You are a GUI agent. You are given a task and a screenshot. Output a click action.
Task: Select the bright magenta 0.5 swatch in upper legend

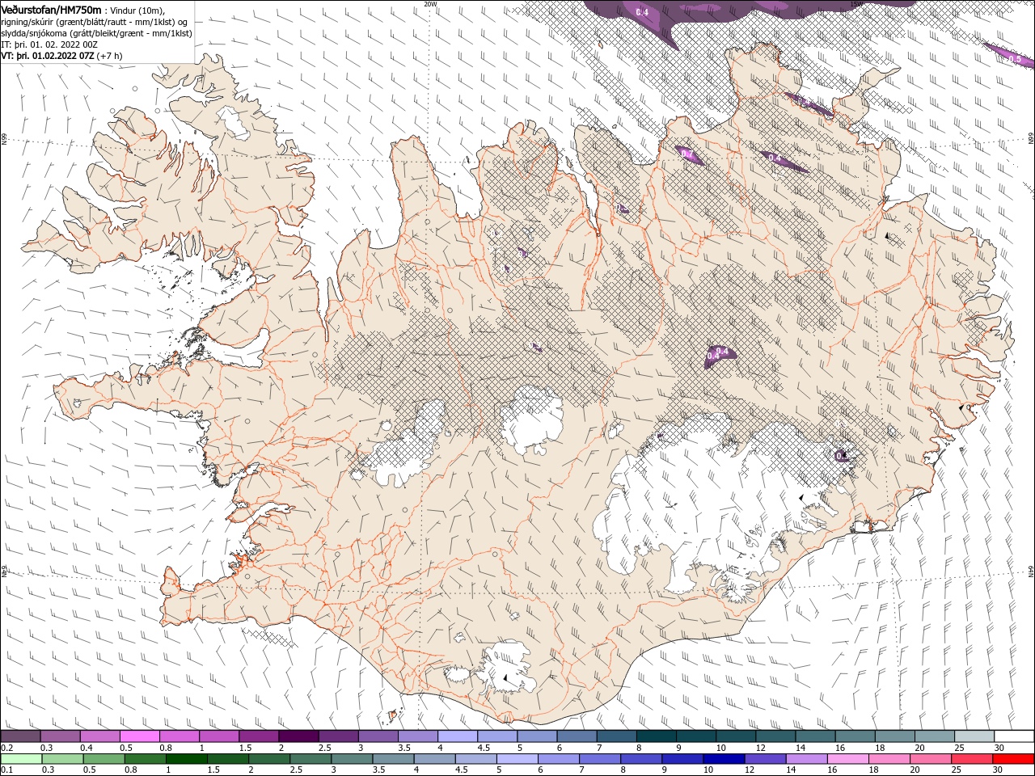139,736
